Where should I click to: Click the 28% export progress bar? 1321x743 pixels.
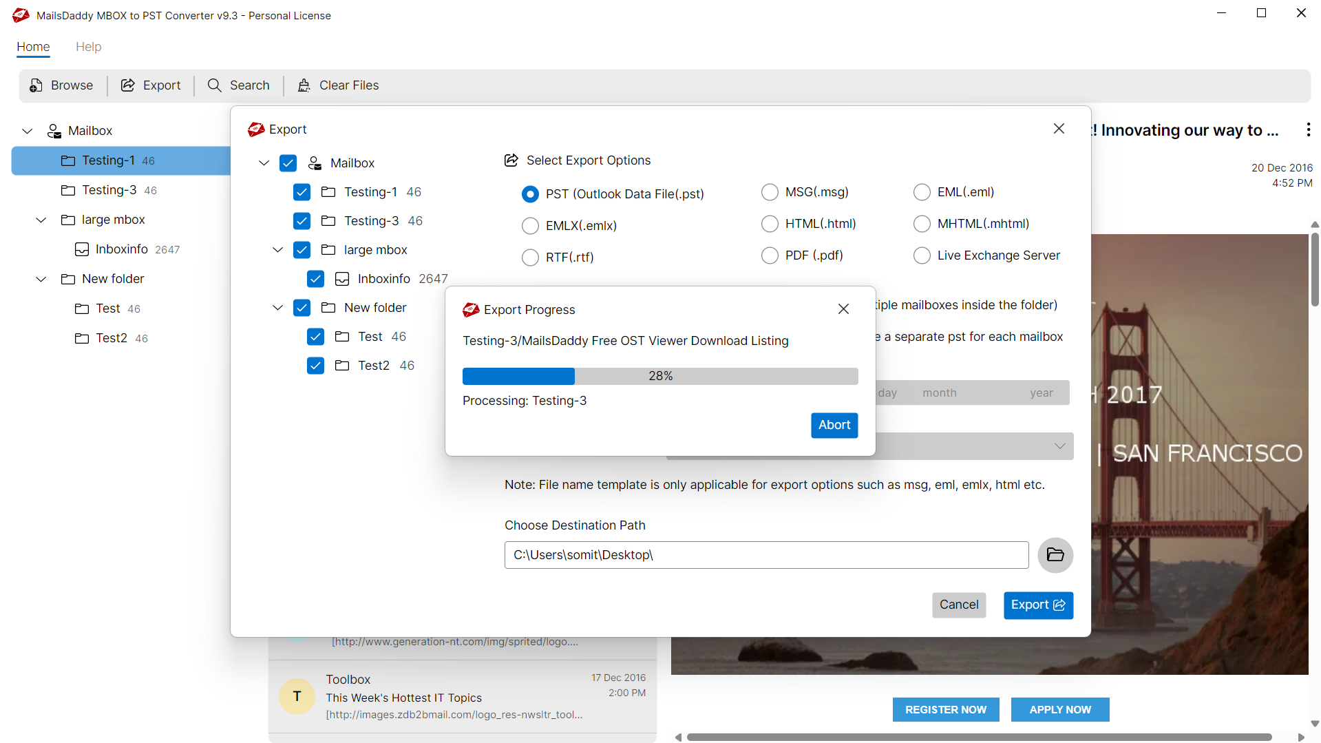pos(660,376)
